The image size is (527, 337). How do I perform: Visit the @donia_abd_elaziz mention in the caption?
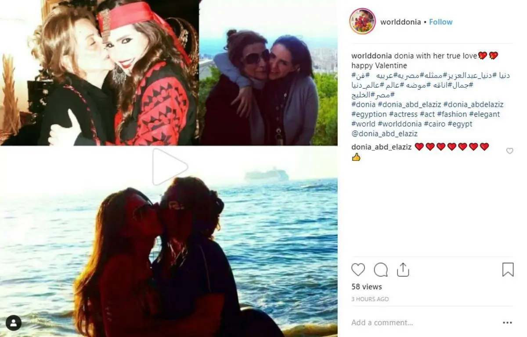point(384,134)
